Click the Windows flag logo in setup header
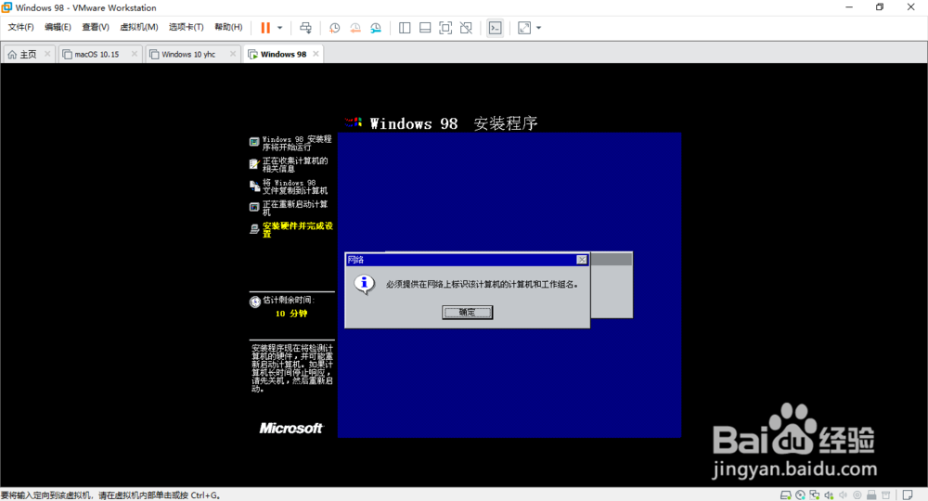 [x=354, y=122]
